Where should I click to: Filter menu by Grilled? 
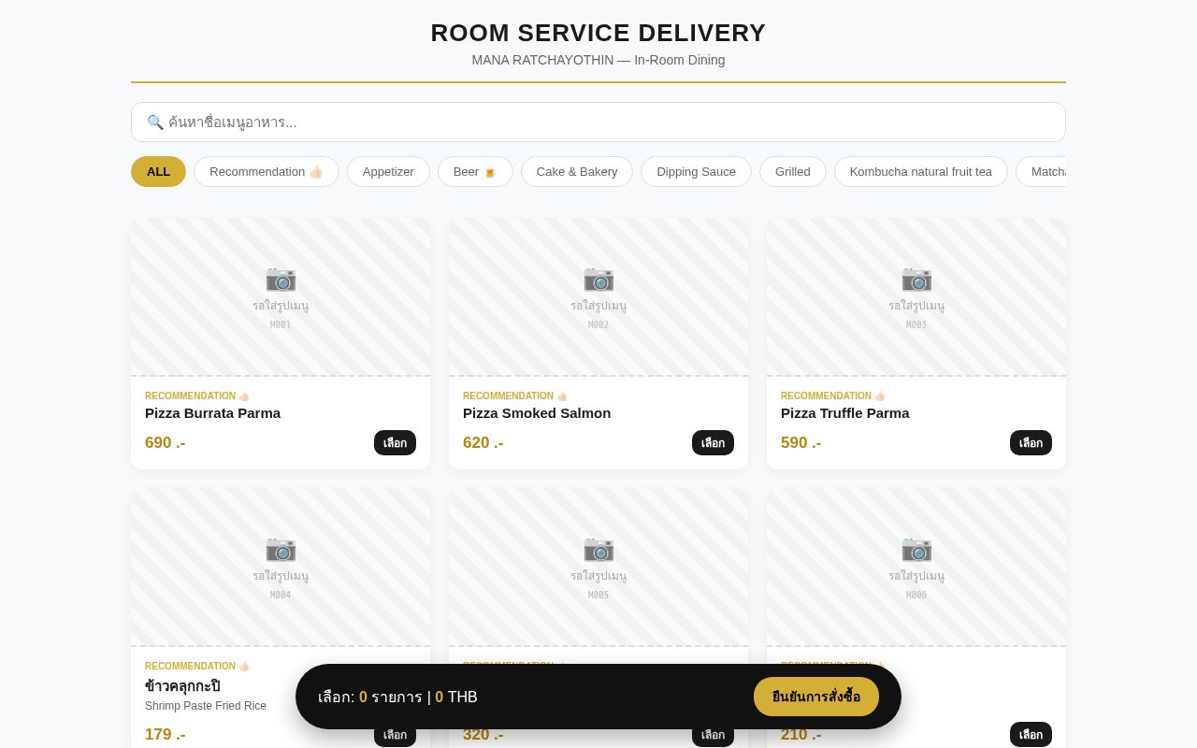pos(793,171)
